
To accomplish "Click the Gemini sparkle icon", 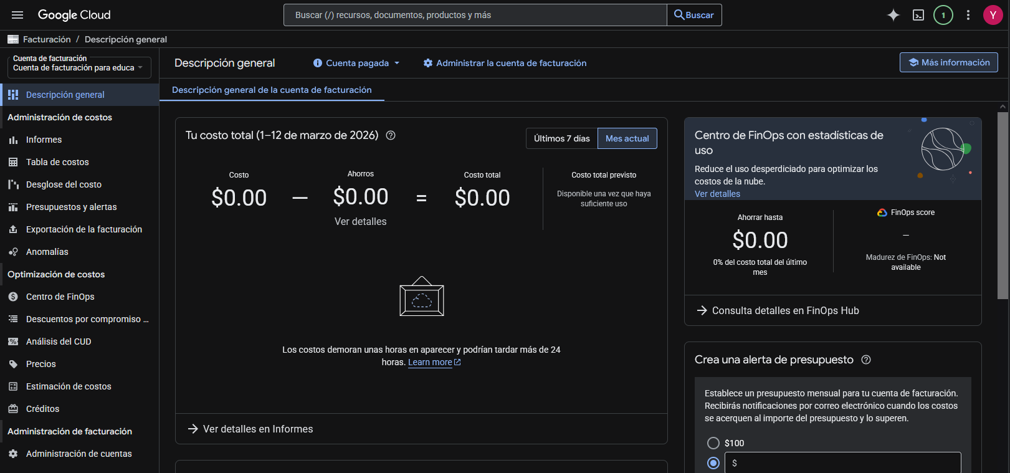I will [893, 15].
